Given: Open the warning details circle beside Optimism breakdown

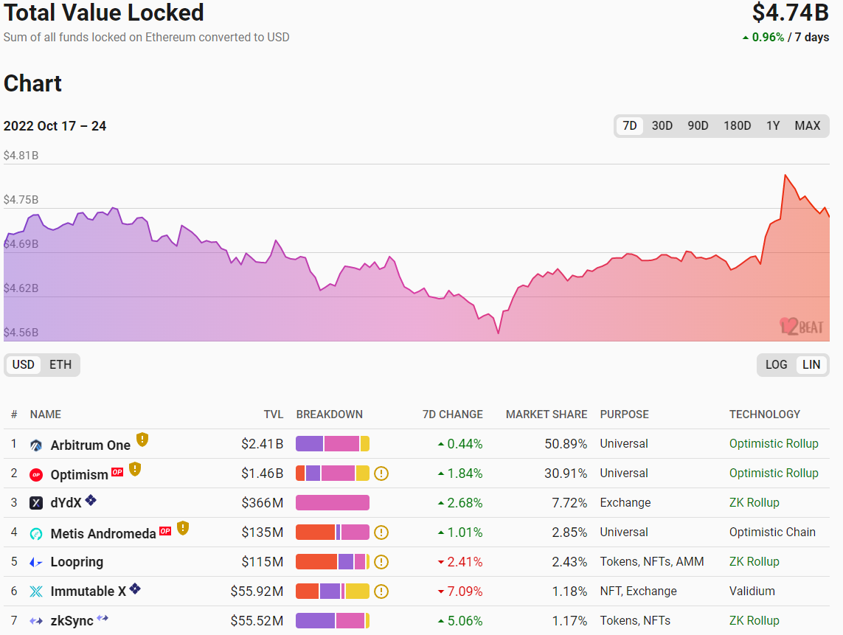Looking at the screenshot, I should 381,473.
